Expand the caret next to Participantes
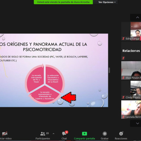The height and width of the screenshot is (141, 141). tap(54, 134)
